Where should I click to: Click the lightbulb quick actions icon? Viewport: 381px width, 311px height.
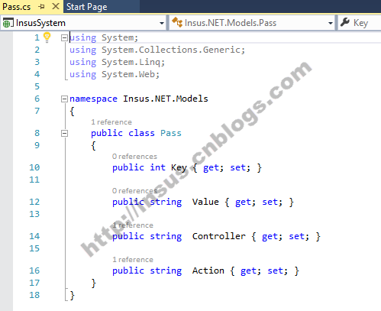tap(47, 37)
